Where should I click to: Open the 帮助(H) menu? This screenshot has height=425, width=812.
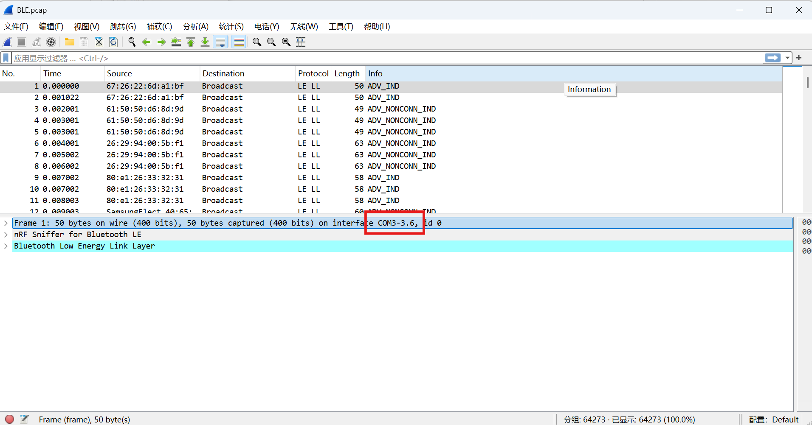click(377, 27)
